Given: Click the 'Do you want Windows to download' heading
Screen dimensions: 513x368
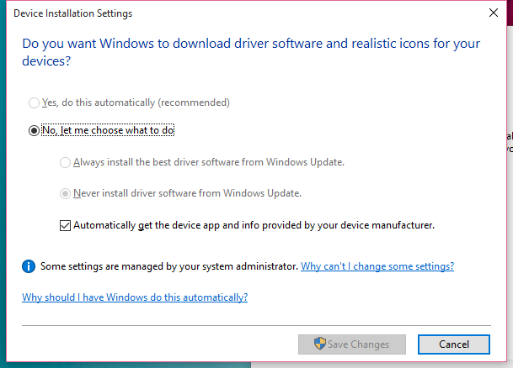Looking at the screenshot, I should pyautogui.click(x=251, y=52).
